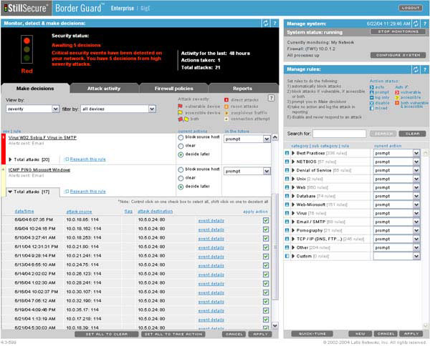This screenshot has width=430, height=346.
Task: Click Configure System button
Action: pyautogui.click(x=398, y=55)
